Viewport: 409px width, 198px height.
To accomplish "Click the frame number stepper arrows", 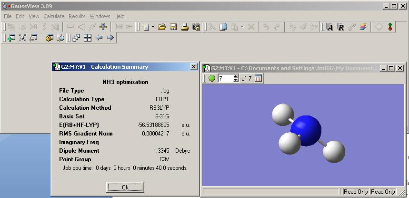I will [x=236, y=78].
